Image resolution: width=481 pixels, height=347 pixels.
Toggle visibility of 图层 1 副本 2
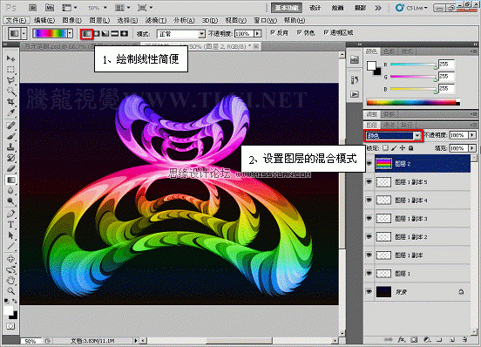[x=369, y=237]
